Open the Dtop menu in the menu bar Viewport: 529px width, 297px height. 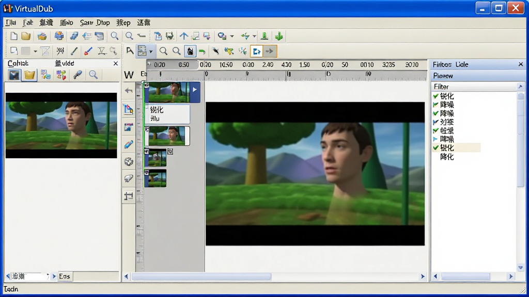click(103, 23)
